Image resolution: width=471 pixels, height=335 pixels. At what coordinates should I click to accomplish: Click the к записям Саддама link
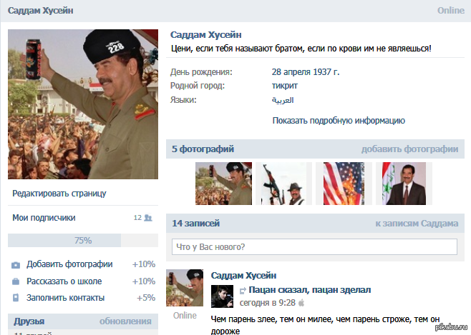pos(416,224)
